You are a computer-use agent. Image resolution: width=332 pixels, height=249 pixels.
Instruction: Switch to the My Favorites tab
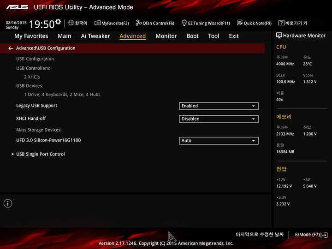point(31,36)
